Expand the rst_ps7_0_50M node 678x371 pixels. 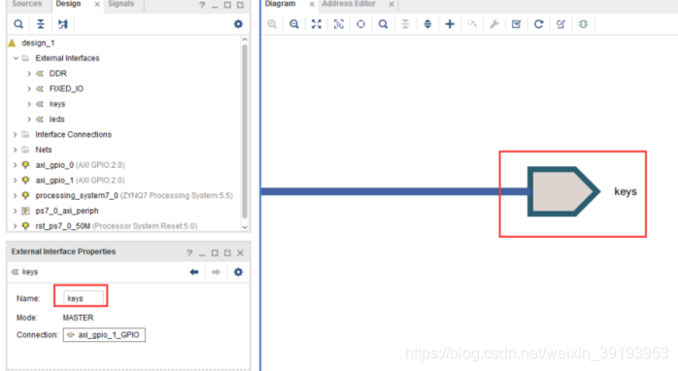pyautogui.click(x=16, y=226)
